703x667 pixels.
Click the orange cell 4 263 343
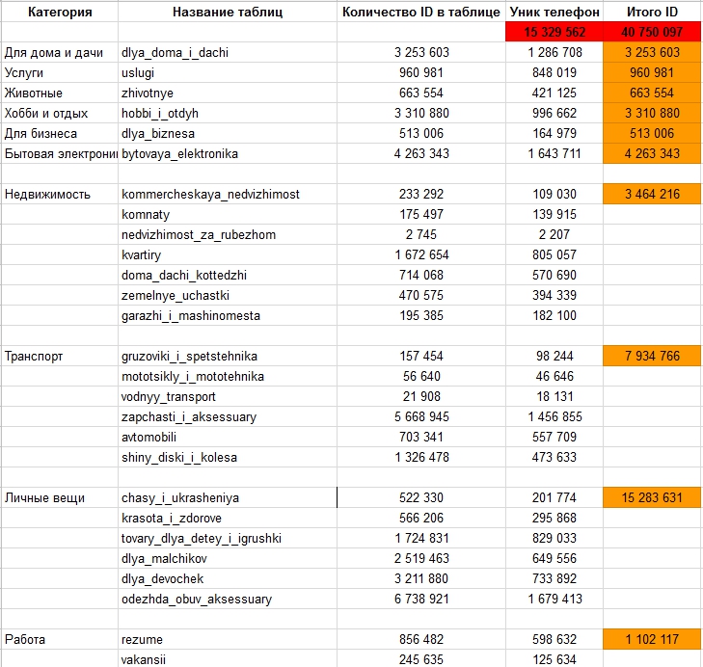652,153
